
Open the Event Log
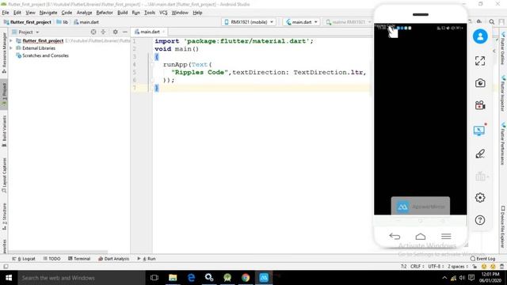tap(482, 259)
